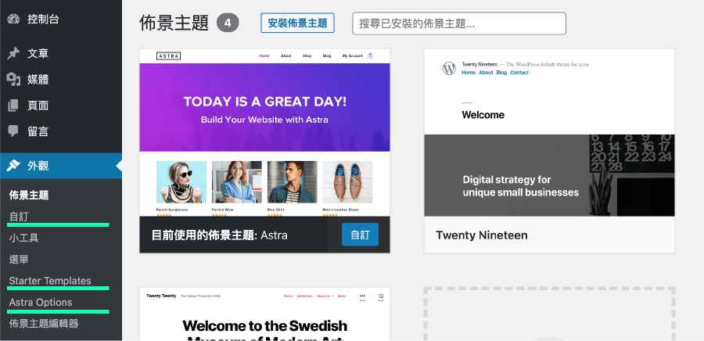Click the 佈景主題 page heading
The image size is (704, 341).
pyautogui.click(x=174, y=23)
